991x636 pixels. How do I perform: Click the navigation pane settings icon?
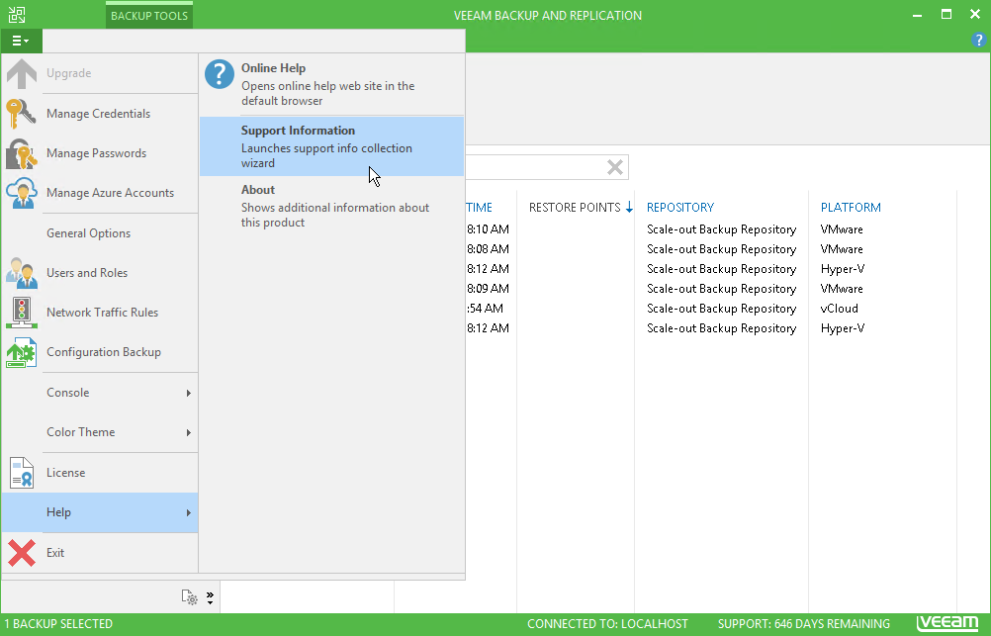tap(190, 596)
